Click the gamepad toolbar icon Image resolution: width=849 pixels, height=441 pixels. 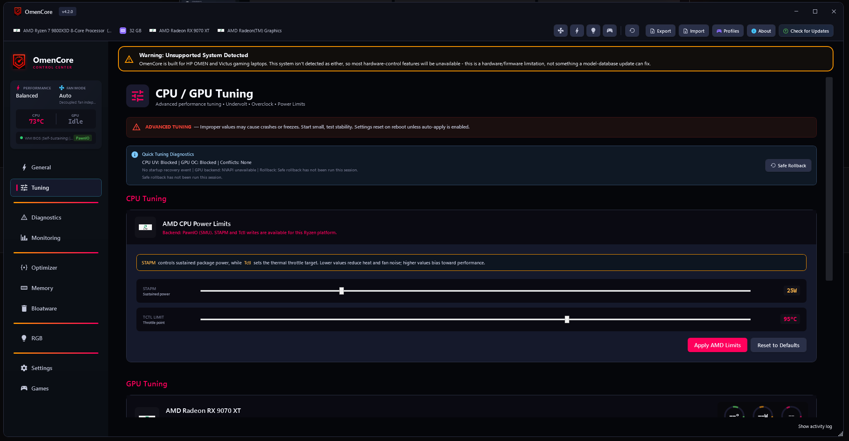click(x=610, y=31)
